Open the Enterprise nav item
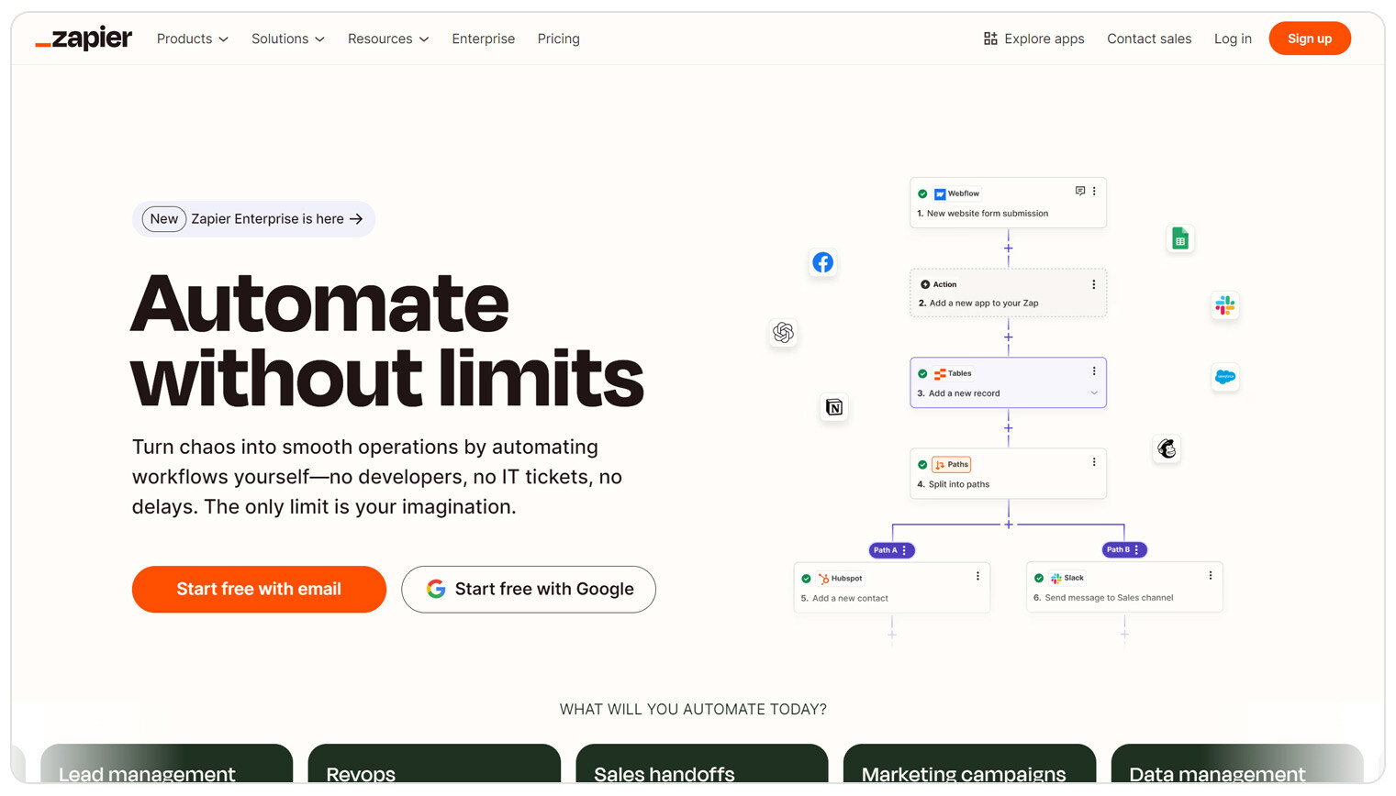 coord(483,39)
